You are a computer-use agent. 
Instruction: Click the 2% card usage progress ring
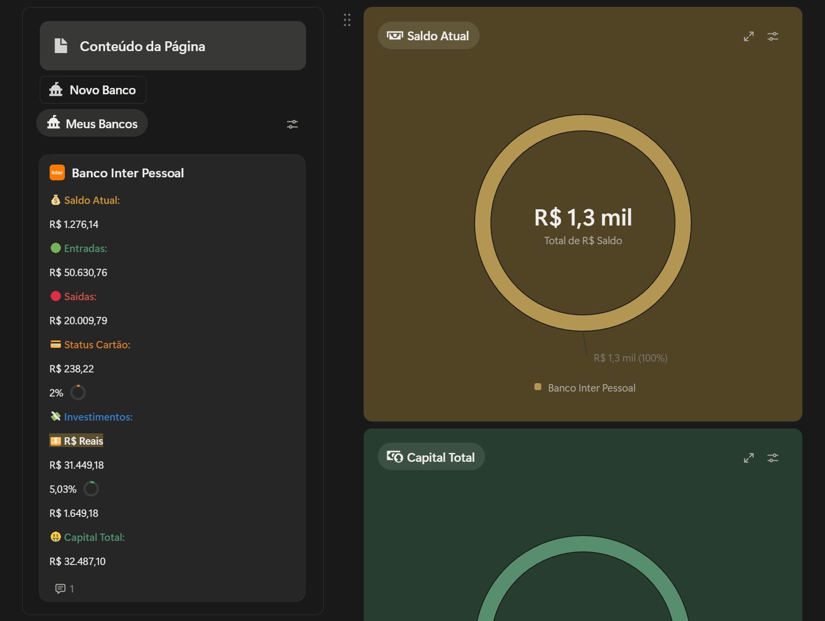(x=78, y=393)
